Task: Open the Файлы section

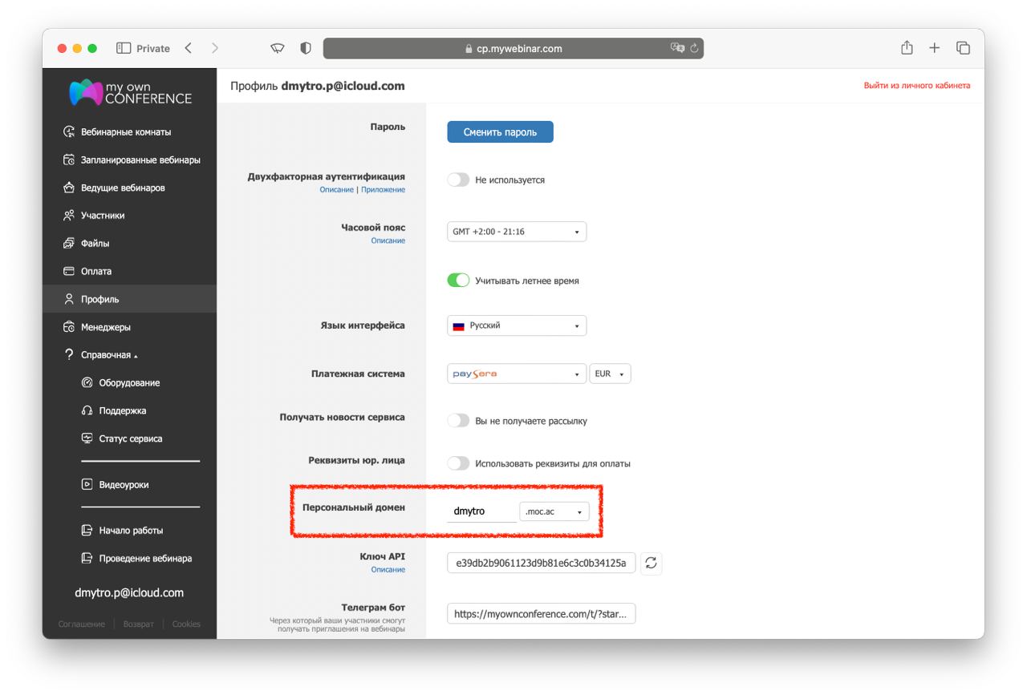Action: tap(95, 244)
